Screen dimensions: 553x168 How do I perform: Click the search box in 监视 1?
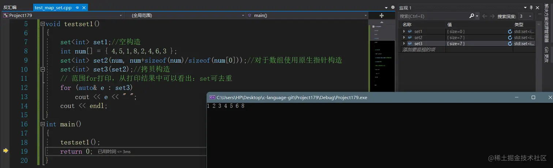pos(433,16)
